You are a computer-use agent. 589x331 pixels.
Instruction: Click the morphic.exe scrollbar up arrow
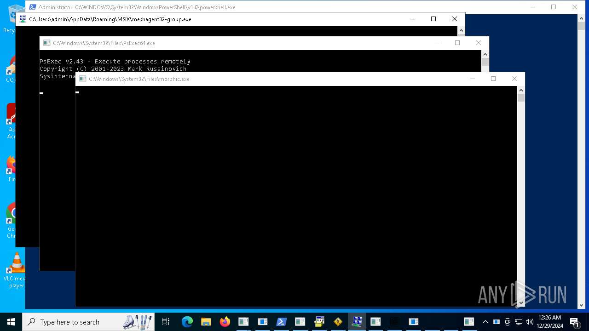521,90
